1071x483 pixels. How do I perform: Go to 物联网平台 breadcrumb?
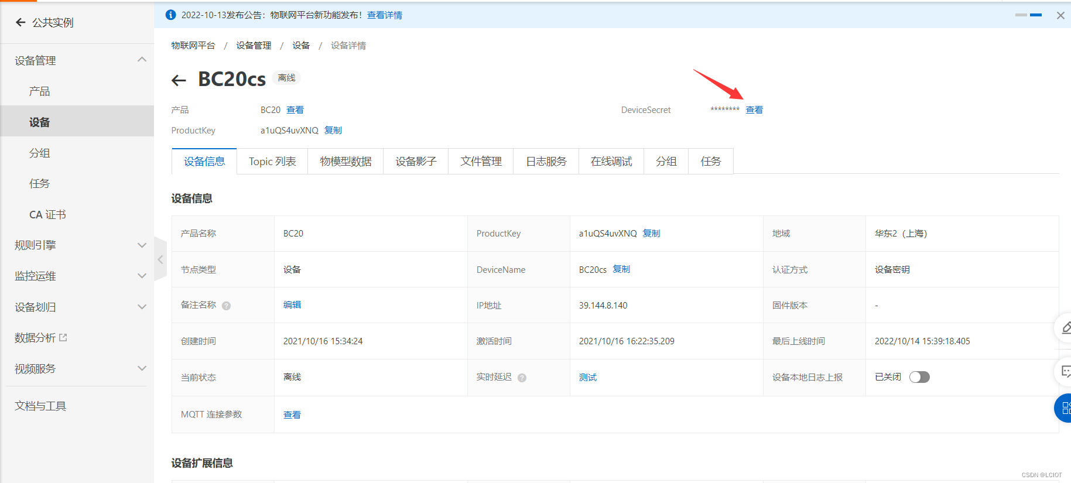coord(193,45)
